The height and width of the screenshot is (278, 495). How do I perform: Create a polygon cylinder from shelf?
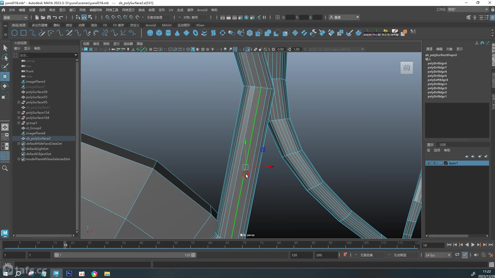(x=168, y=33)
